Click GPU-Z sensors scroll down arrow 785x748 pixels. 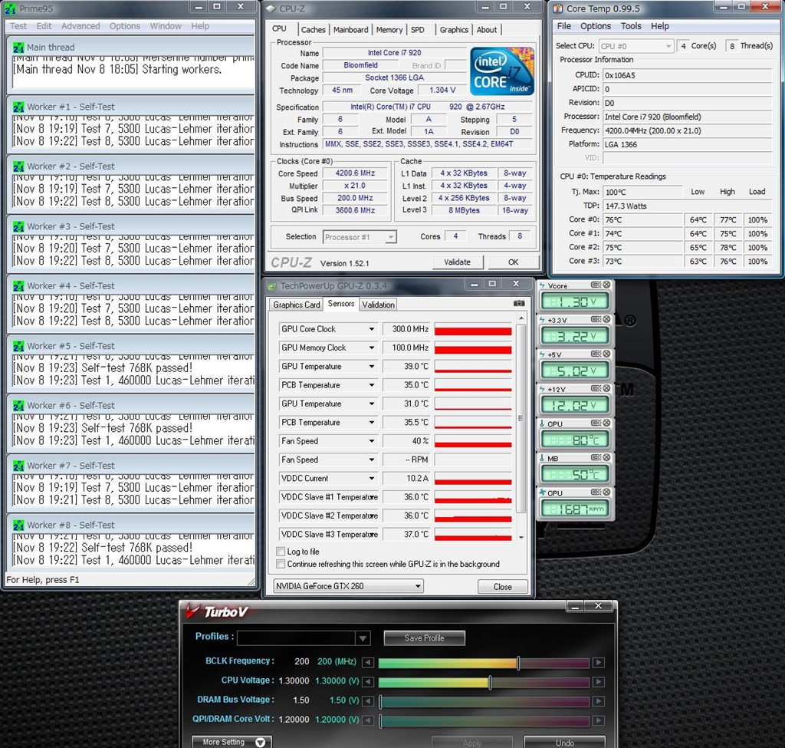[x=521, y=537]
